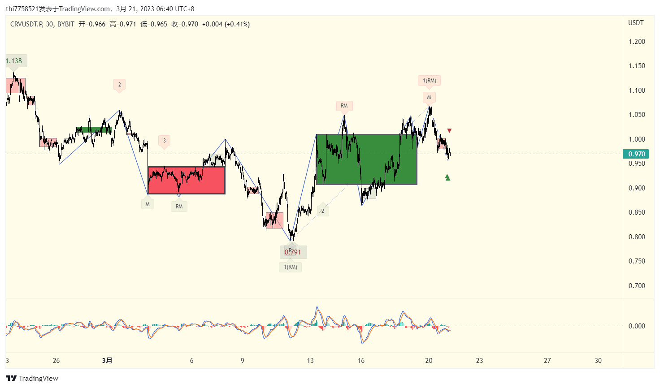The image size is (660, 388).
Task: Click the gray M label beside red box
Action: tap(148, 204)
